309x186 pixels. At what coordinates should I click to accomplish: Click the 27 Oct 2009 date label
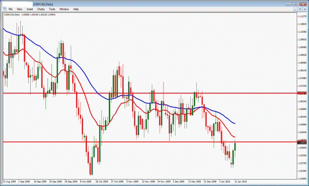[117, 182]
